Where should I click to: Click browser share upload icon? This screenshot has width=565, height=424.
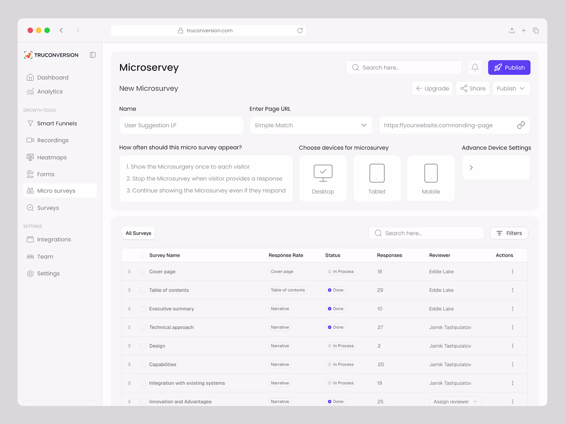pos(512,31)
